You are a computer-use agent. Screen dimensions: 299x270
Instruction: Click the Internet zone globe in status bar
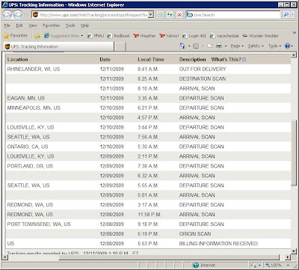196,266
